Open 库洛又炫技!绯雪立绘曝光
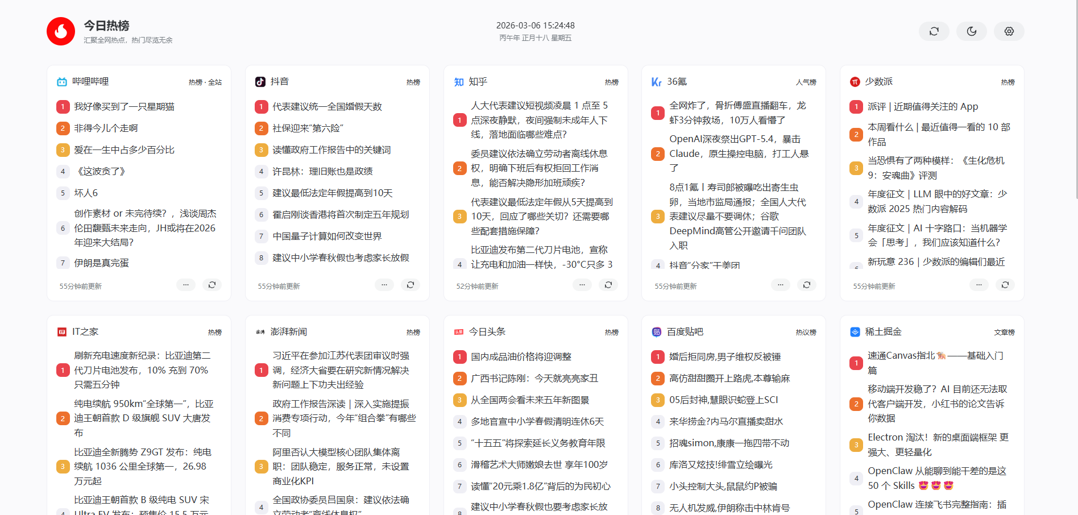The width and height of the screenshot is (1078, 515). 721,465
